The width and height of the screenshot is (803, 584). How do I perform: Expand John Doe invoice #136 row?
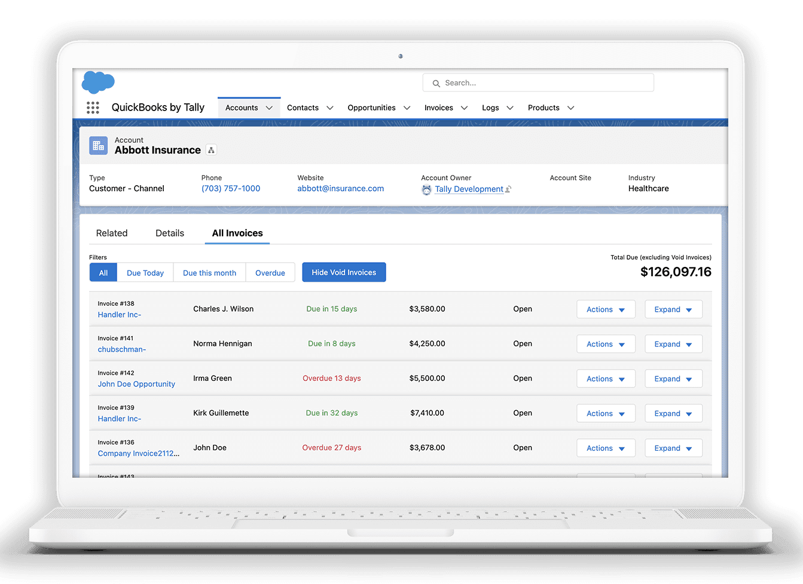point(673,448)
